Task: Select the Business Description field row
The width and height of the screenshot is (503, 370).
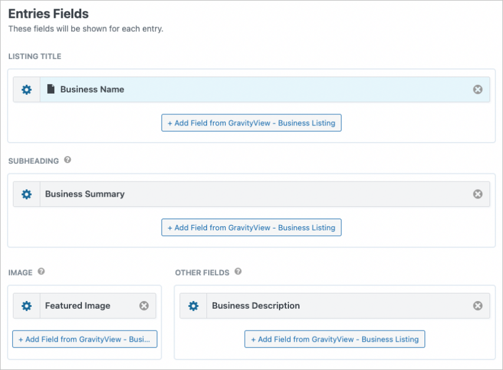Action: (324, 306)
